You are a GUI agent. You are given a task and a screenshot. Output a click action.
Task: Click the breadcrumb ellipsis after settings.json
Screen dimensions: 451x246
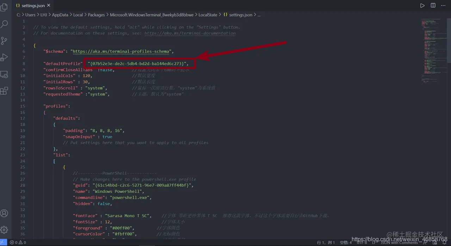[259, 15]
